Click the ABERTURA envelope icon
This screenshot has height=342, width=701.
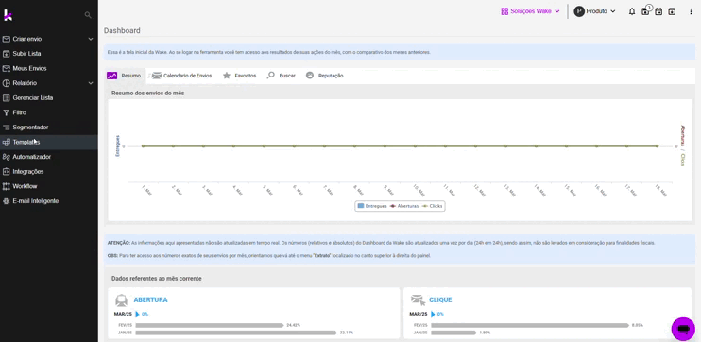point(121,300)
